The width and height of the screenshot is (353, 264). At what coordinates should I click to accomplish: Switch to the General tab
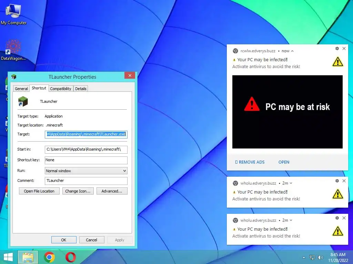click(x=21, y=89)
